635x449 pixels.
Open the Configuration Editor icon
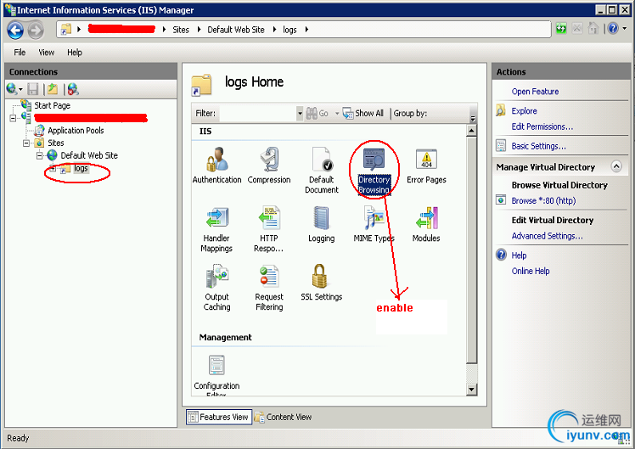pos(216,375)
